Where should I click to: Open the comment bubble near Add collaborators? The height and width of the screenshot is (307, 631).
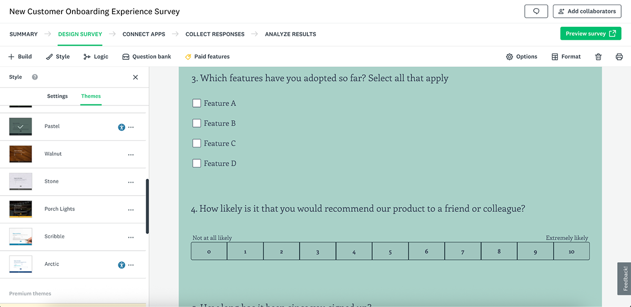tap(536, 11)
